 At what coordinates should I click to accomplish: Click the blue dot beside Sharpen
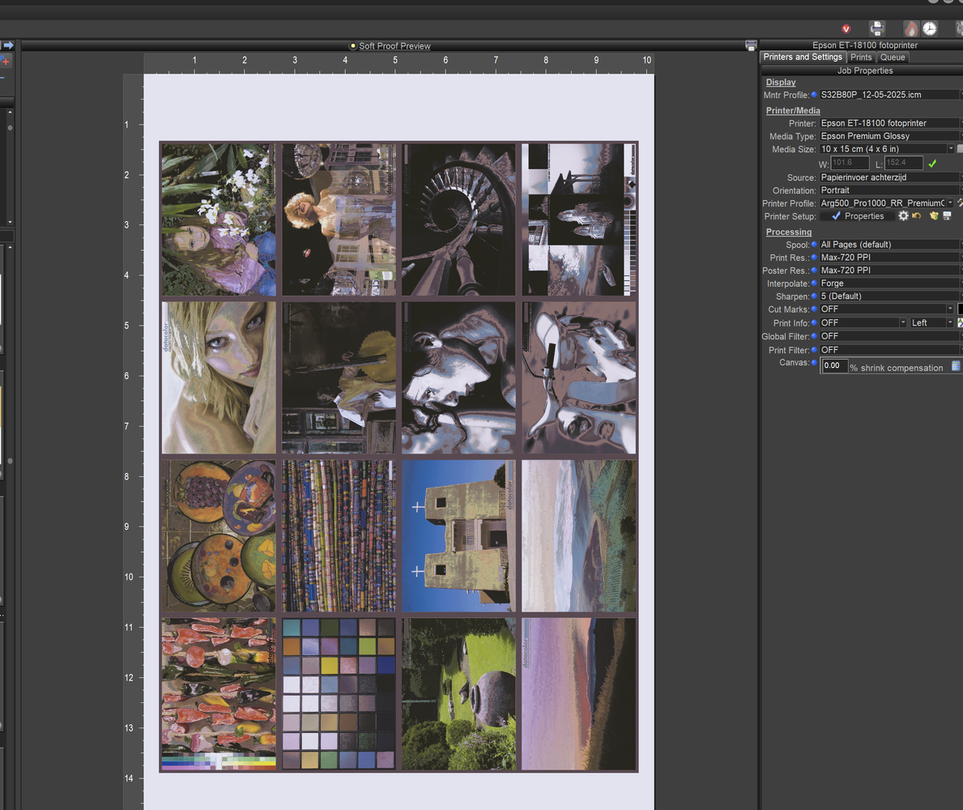click(x=814, y=296)
